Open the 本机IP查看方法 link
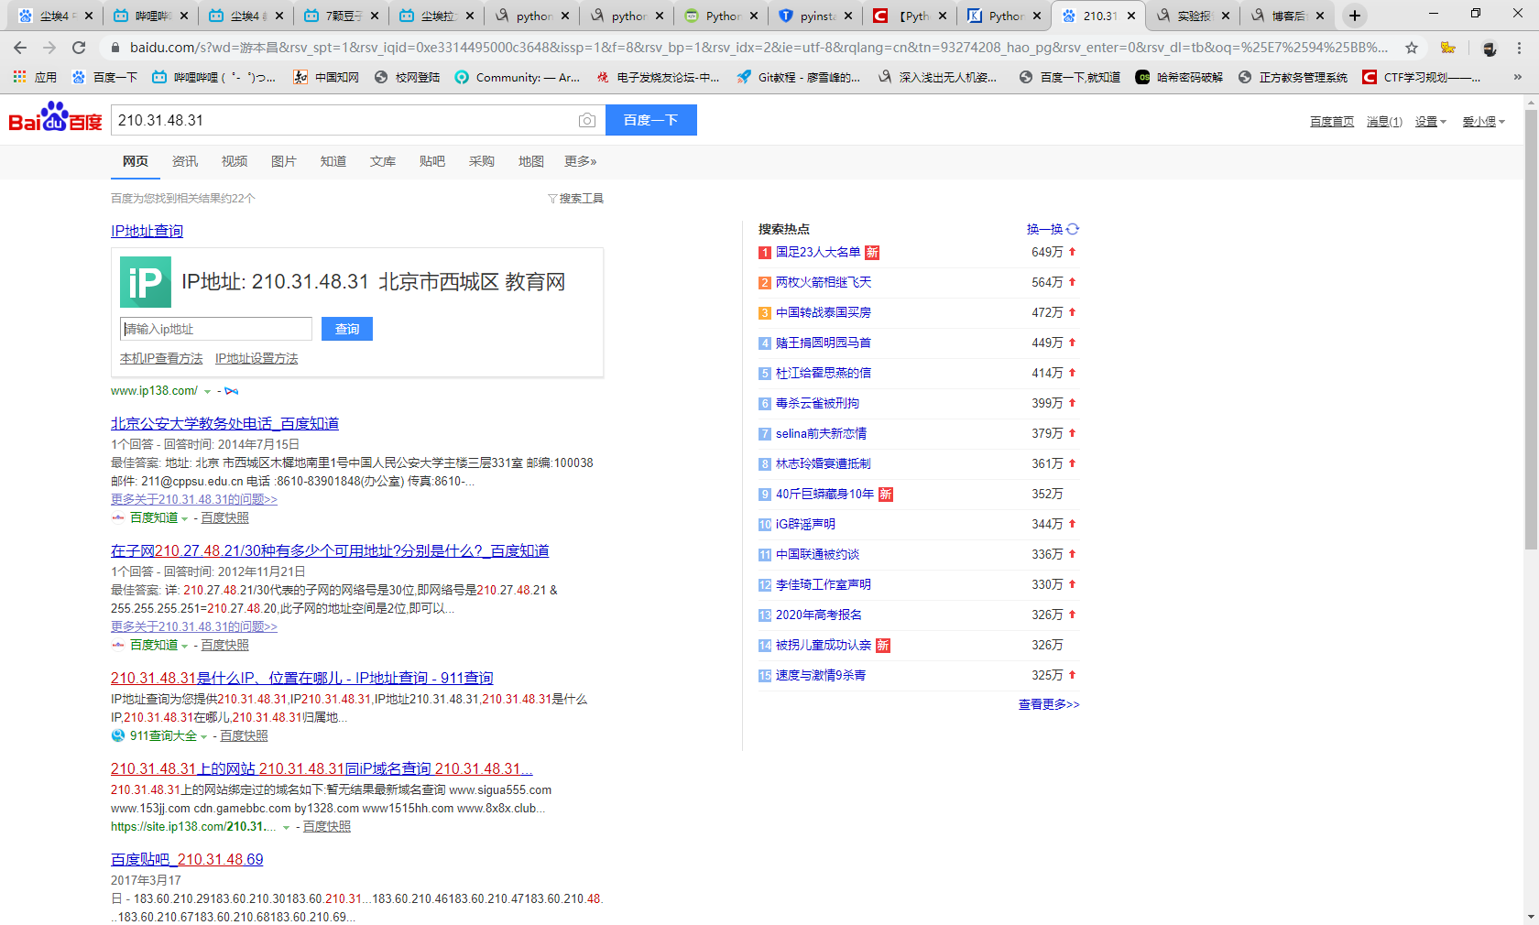This screenshot has width=1539, height=925. (x=161, y=359)
